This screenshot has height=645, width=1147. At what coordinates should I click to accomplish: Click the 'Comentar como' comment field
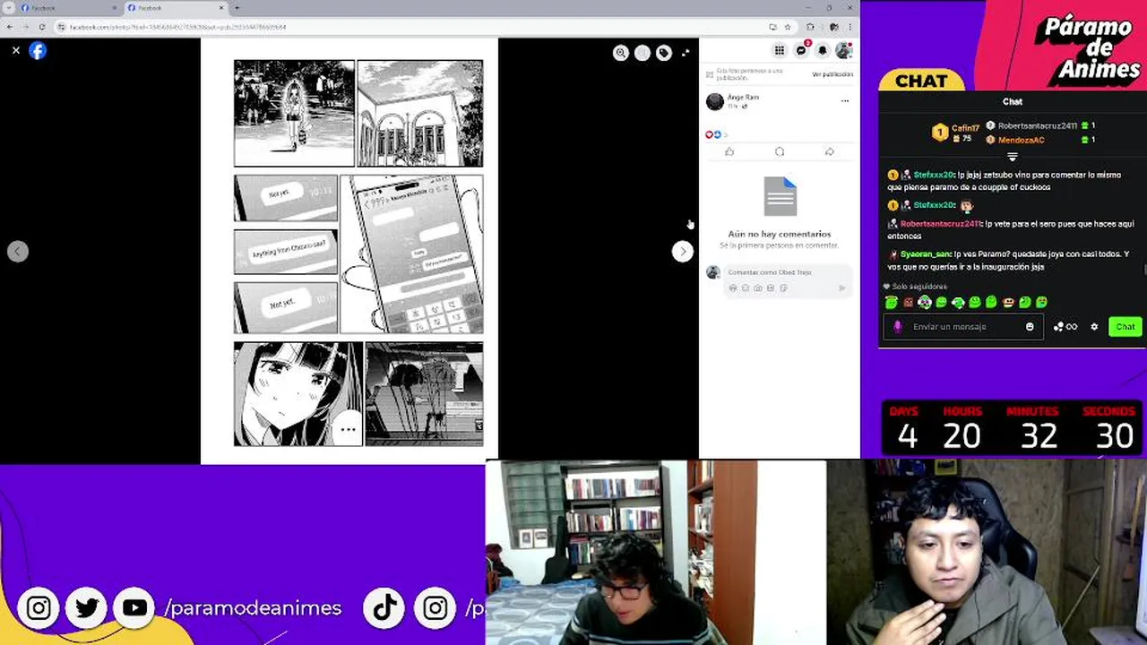click(786, 272)
